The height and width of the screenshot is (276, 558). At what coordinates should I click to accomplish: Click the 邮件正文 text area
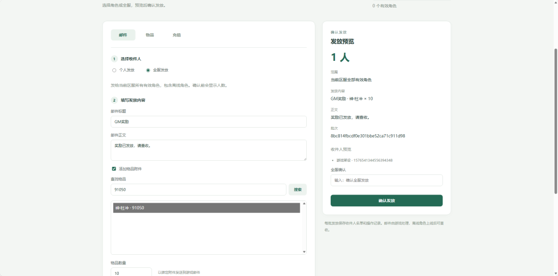209,150
